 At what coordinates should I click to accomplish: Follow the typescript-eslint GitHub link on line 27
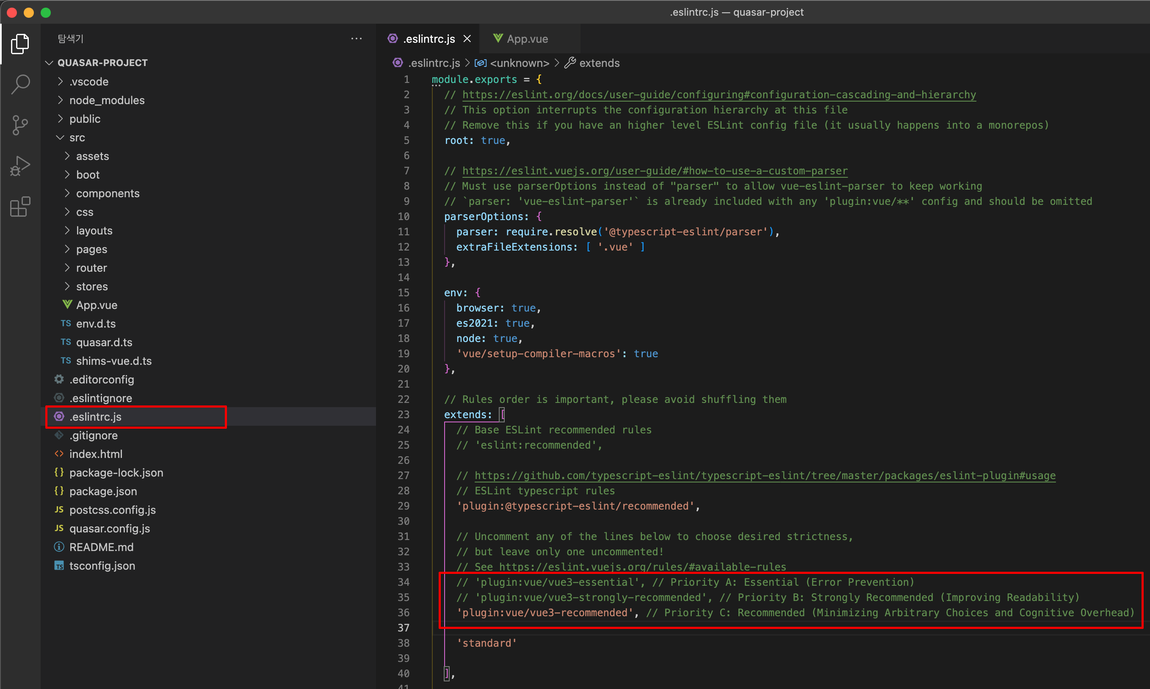click(765, 475)
